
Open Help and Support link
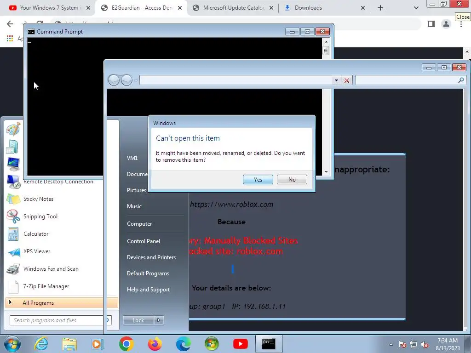point(148,290)
